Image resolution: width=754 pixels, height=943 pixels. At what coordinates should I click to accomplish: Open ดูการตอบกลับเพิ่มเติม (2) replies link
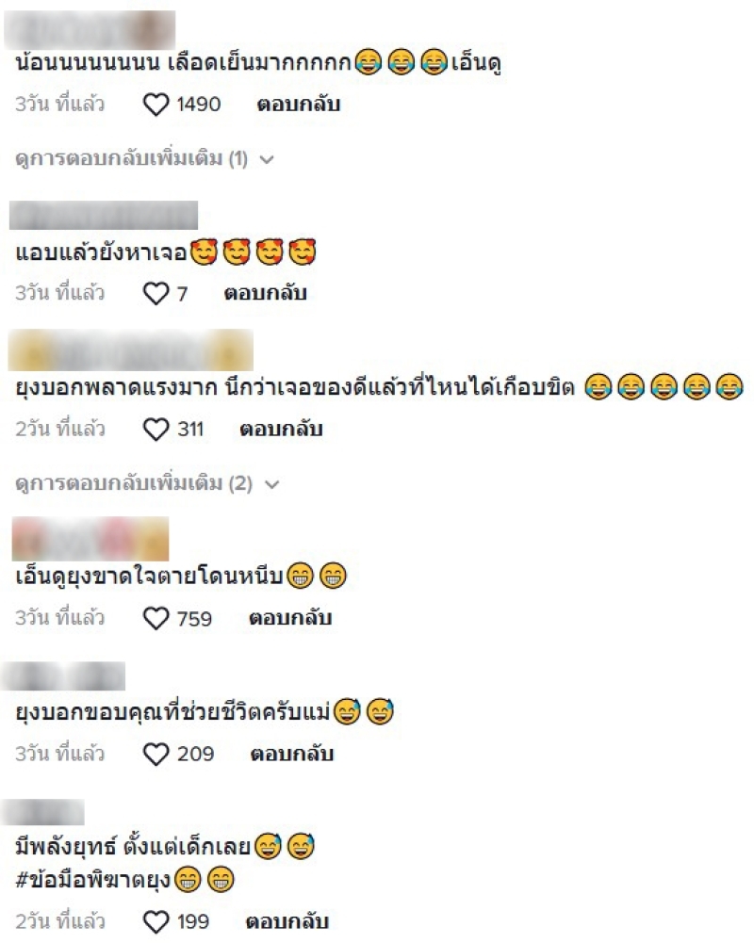point(134,483)
